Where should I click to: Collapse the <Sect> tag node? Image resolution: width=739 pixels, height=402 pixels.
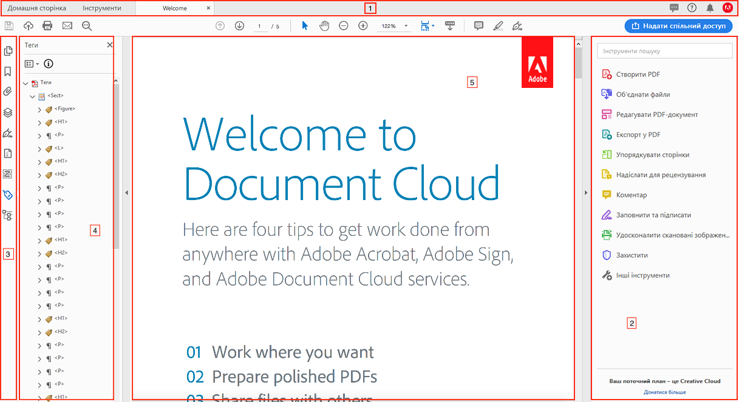point(32,96)
